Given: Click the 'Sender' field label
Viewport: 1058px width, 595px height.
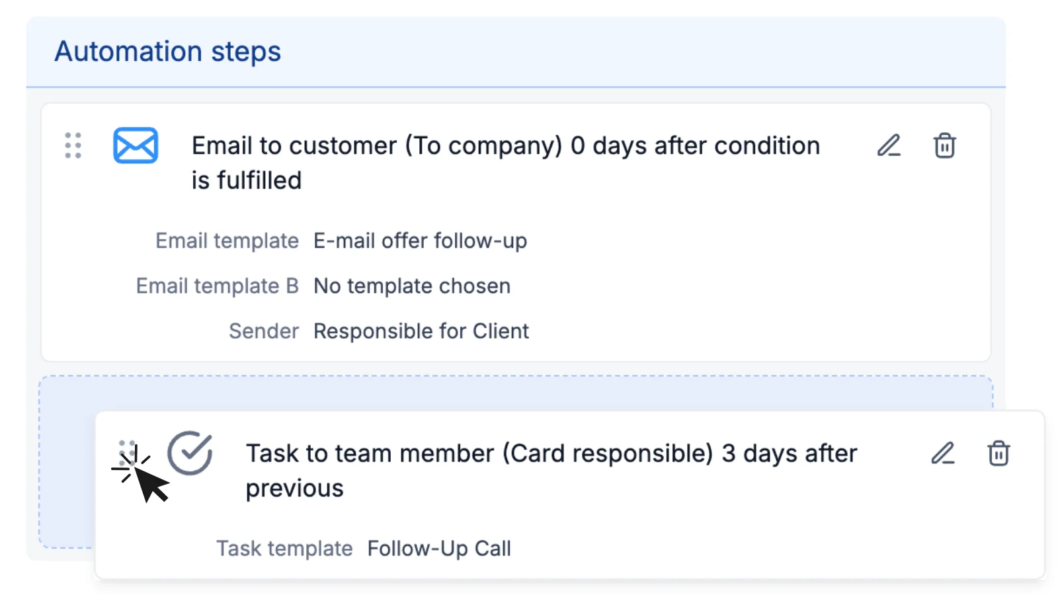Looking at the screenshot, I should point(263,331).
